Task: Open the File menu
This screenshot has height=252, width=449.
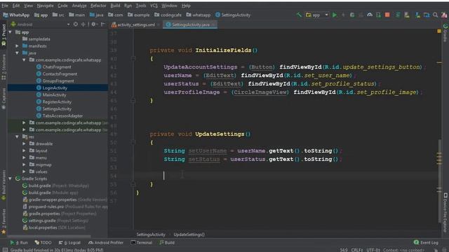Action: pos(5,6)
